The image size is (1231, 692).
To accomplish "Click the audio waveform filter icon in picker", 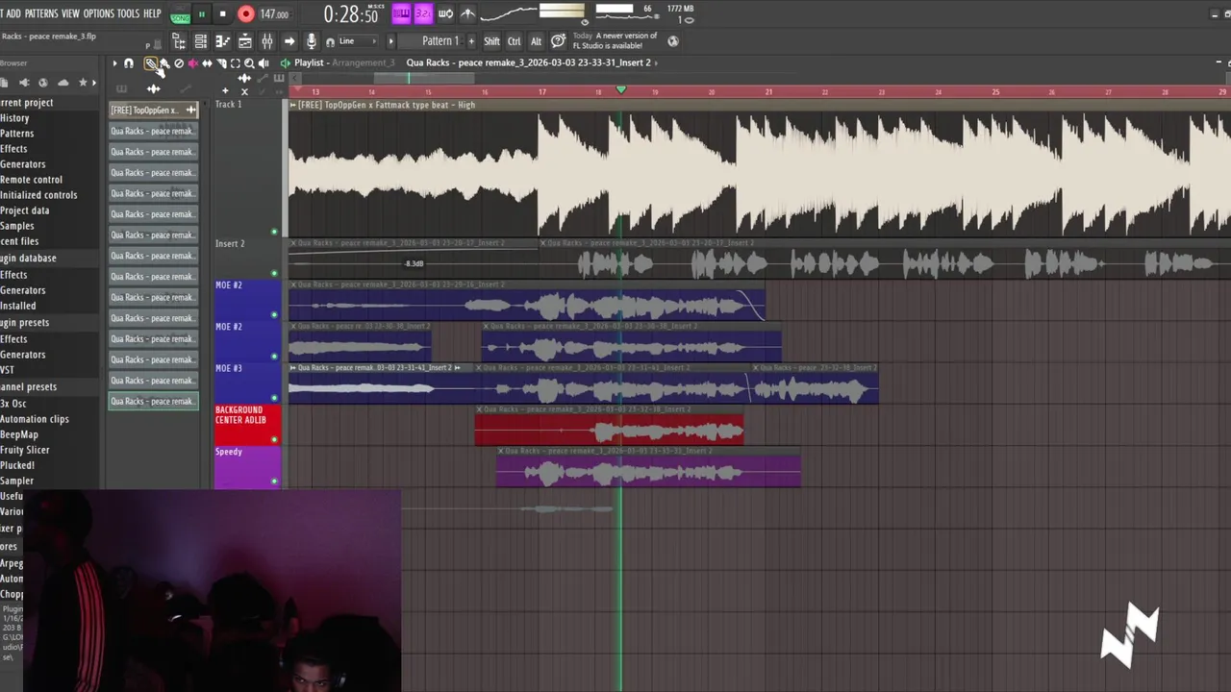I will click(154, 88).
